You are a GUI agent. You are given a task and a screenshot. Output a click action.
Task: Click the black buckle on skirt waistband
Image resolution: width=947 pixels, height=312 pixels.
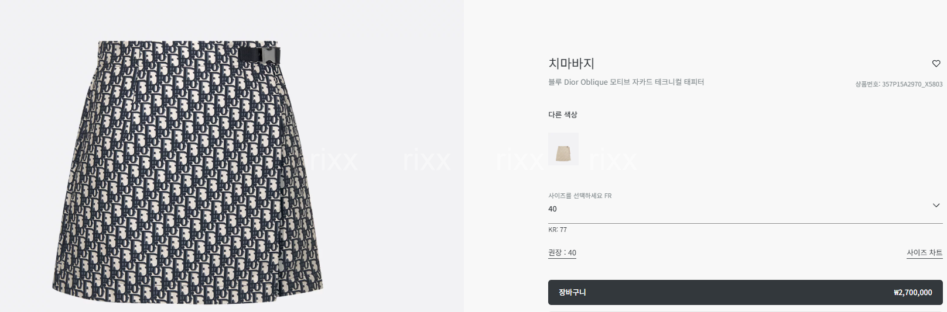click(x=259, y=55)
